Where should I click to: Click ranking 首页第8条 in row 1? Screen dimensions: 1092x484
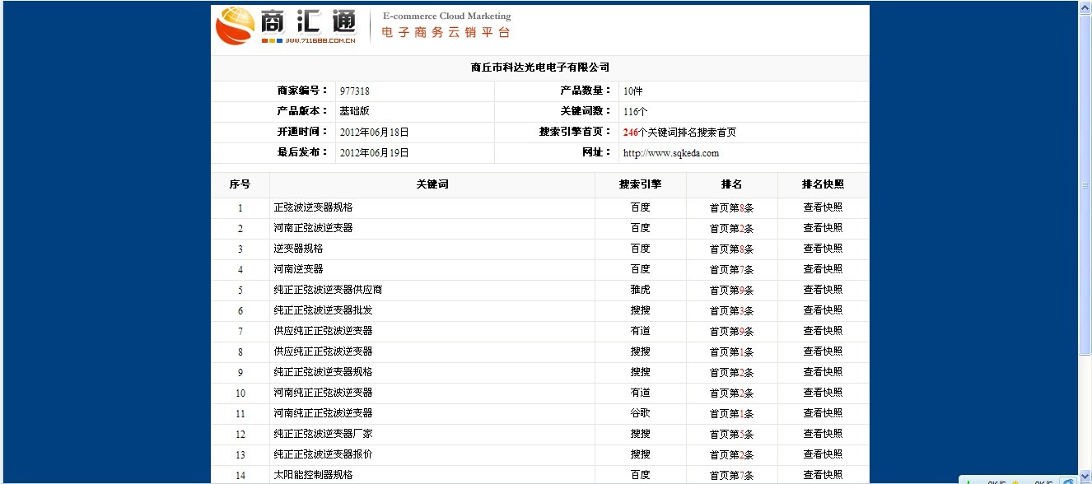[x=731, y=208]
